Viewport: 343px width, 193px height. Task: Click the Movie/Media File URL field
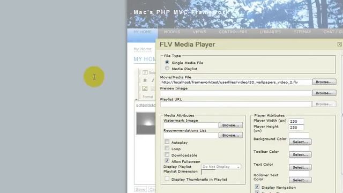(x=236, y=82)
